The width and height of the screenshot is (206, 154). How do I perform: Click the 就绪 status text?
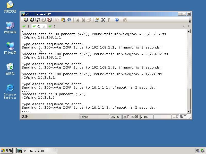click(24, 117)
